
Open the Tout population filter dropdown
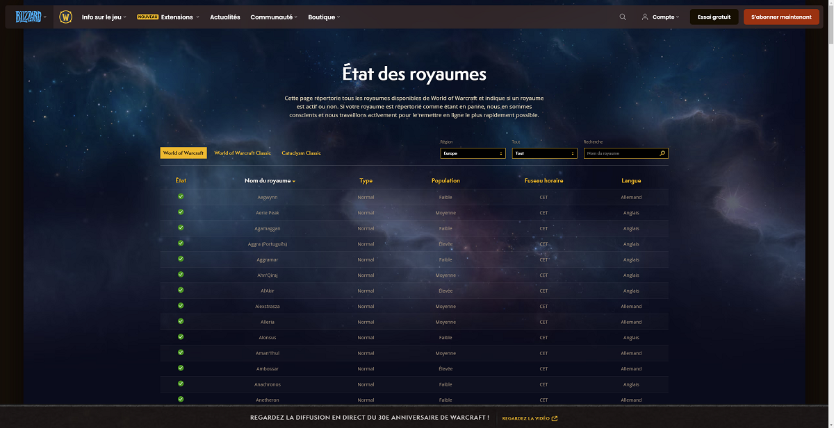[x=544, y=153]
